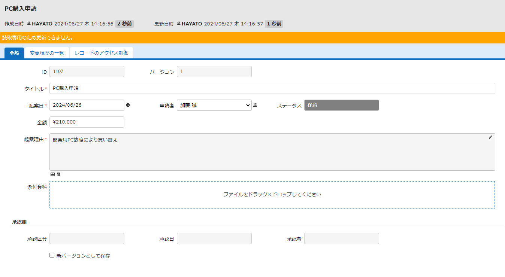The height and width of the screenshot is (277, 505).
Task: Select the 全般 tab
Action: (14, 53)
